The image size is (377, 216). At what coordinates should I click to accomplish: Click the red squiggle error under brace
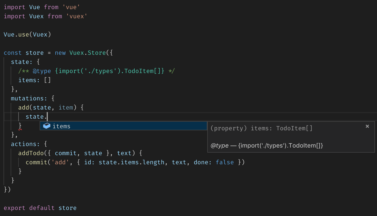(20, 129)
